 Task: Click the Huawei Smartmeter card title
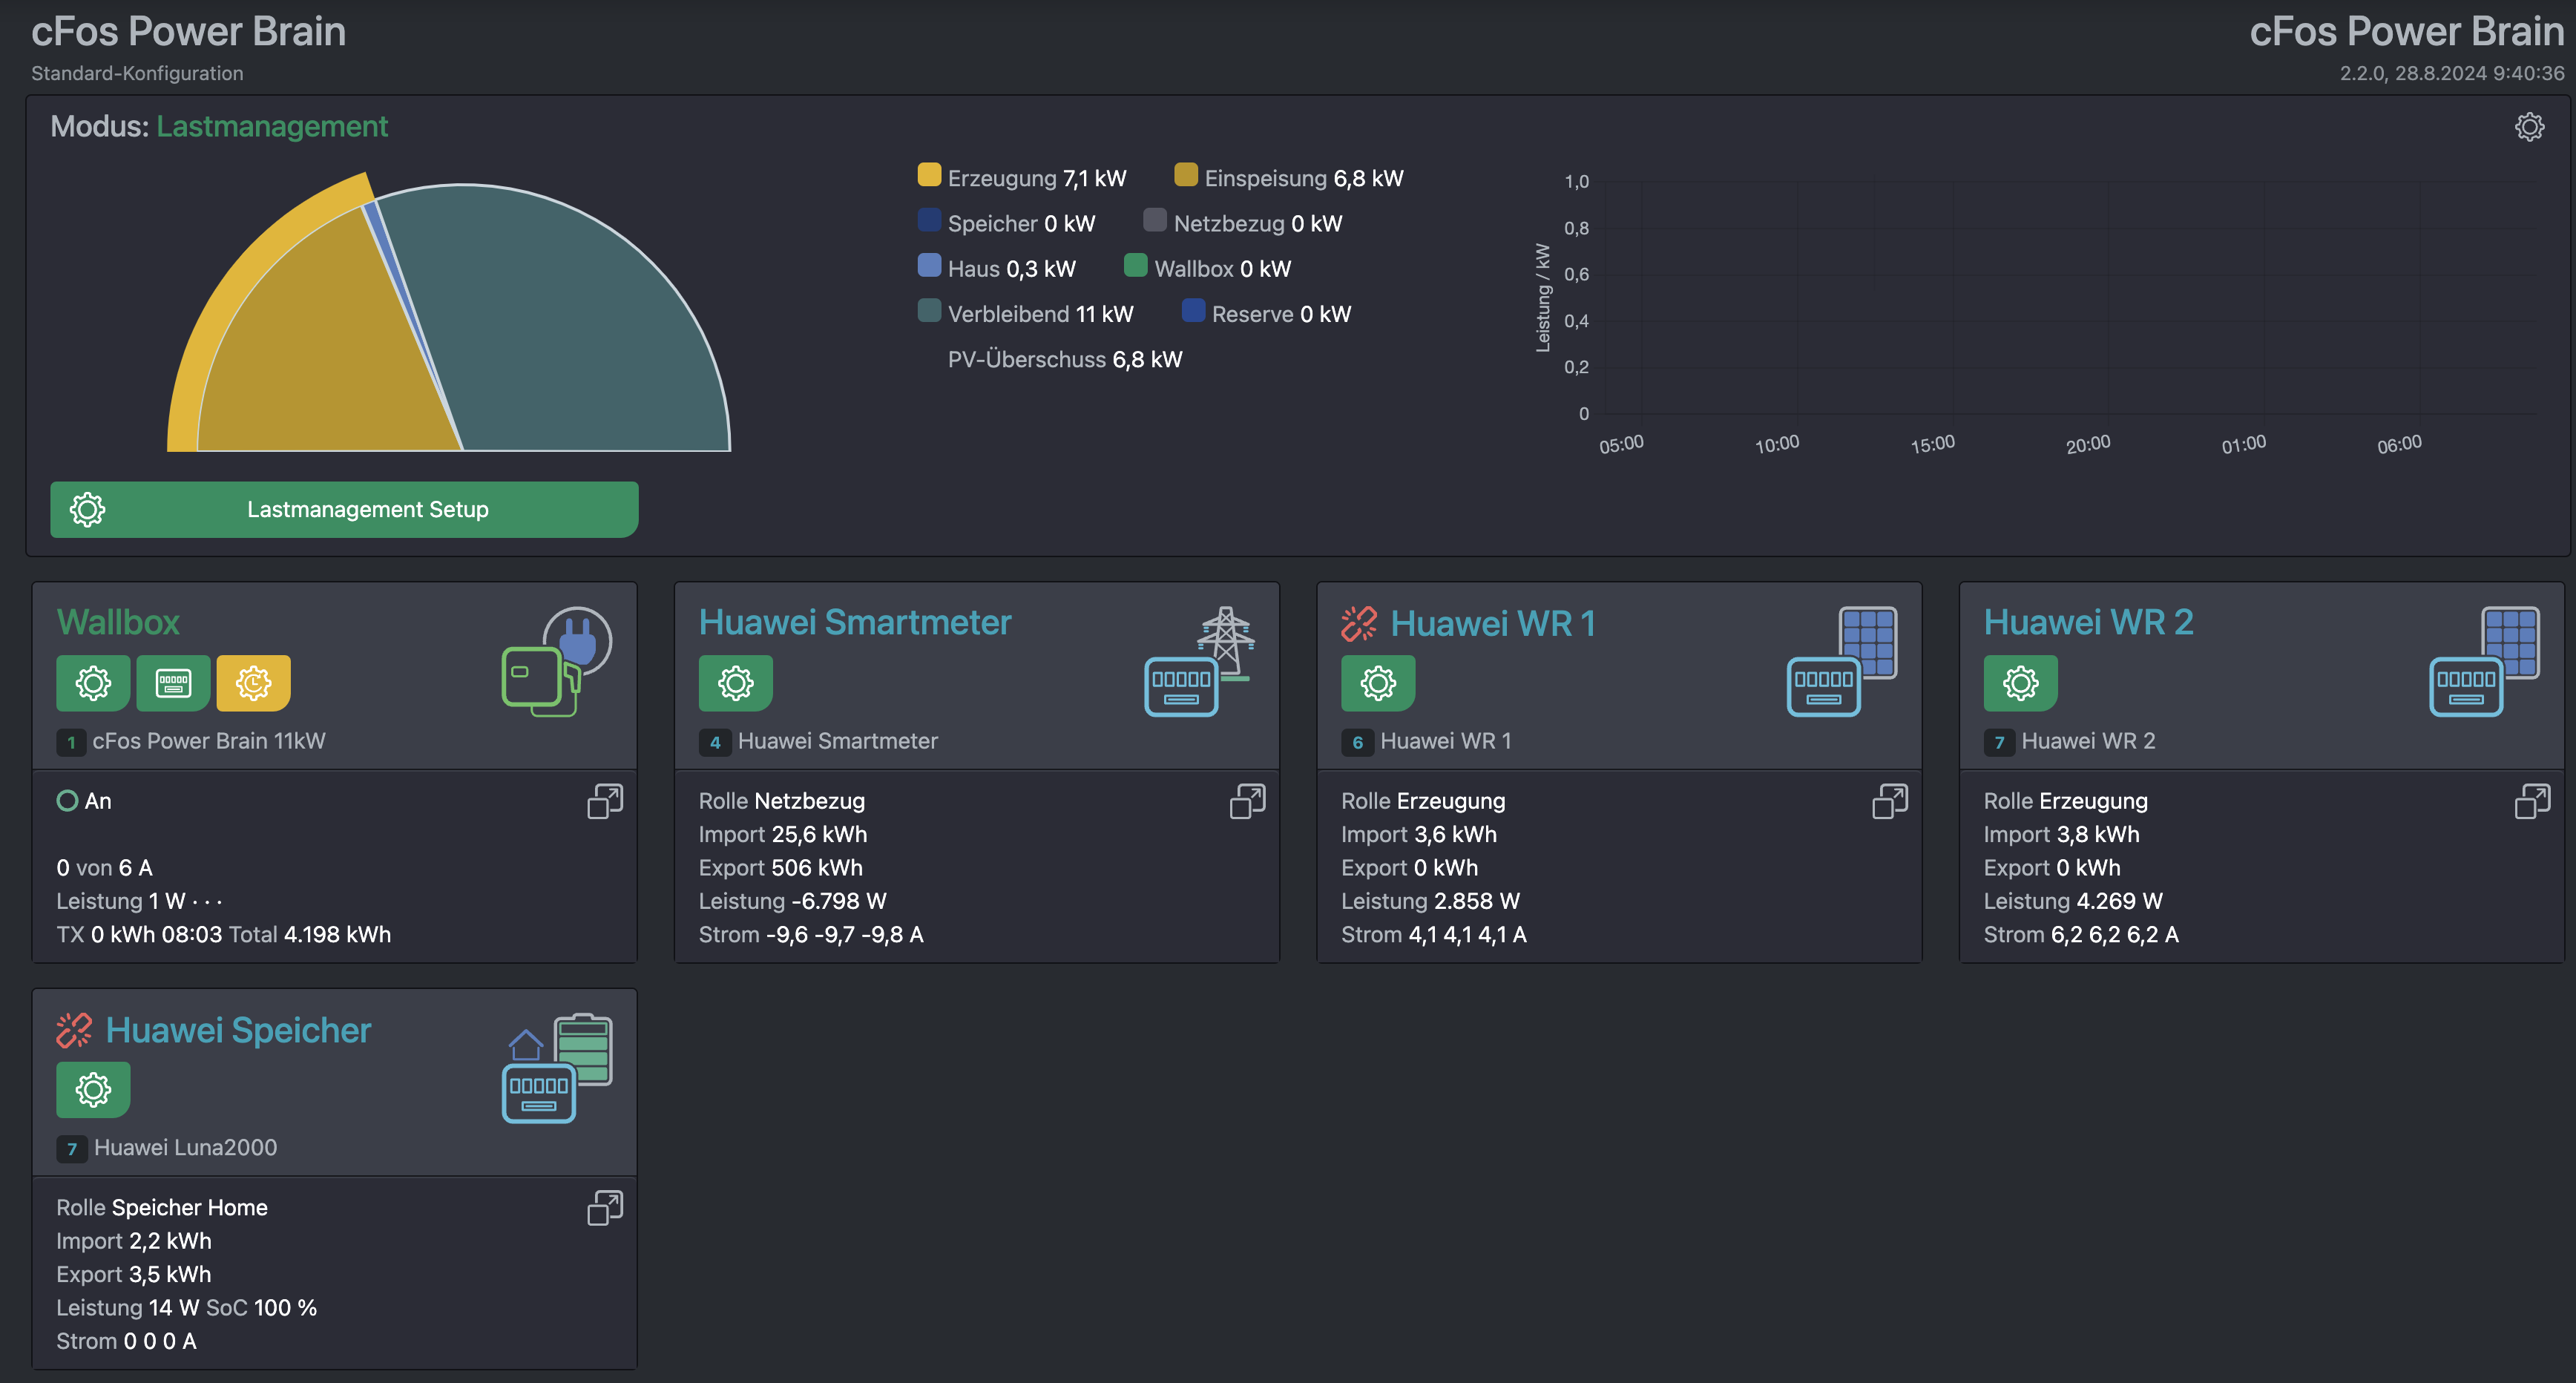tap(855, 622)
